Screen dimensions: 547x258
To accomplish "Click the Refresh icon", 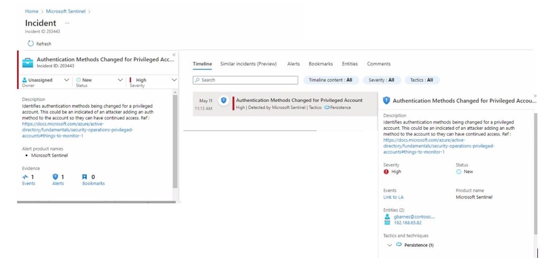I will click(x=31, y=44).
